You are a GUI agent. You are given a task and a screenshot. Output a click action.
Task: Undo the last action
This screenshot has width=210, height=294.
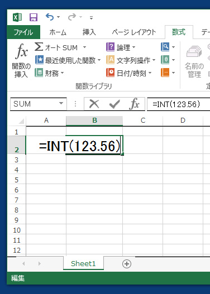tap(50, 17)
